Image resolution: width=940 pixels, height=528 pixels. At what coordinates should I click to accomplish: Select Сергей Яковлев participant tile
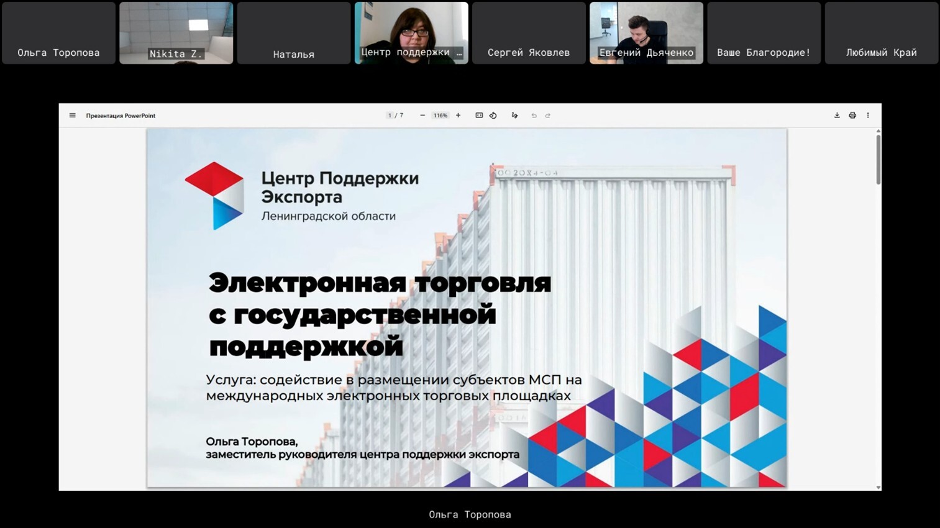[529, 33]
